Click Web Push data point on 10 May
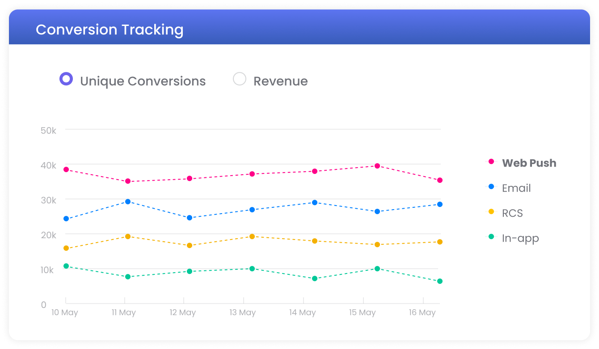Viewport: 599px width, 349px height. pyautogui.click(x=66, y=169)
